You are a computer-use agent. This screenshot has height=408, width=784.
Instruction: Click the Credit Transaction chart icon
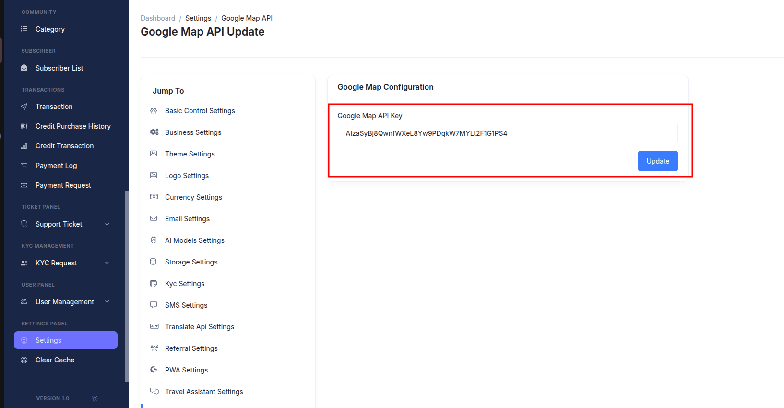coord(24,146)
